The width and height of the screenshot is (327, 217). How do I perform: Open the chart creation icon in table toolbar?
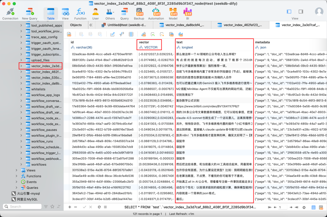pos(180,34)
